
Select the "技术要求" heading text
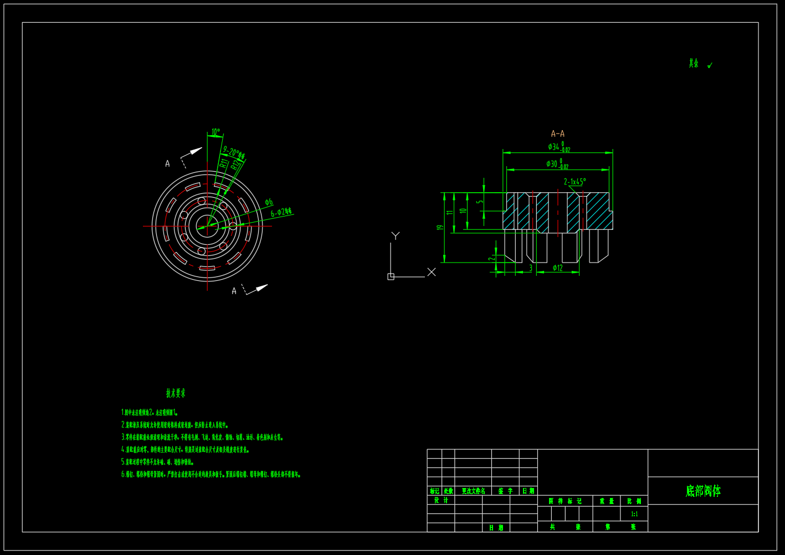pos(176,393)
